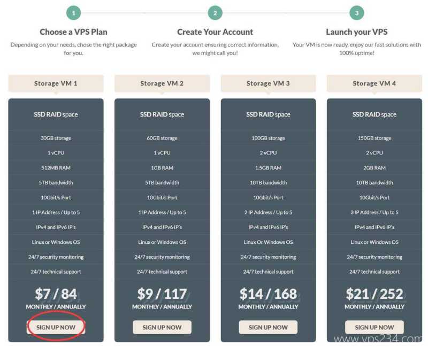Click the $7 / 84 price text
Viewport: 428px width, 348px height.
click(56, 294)
